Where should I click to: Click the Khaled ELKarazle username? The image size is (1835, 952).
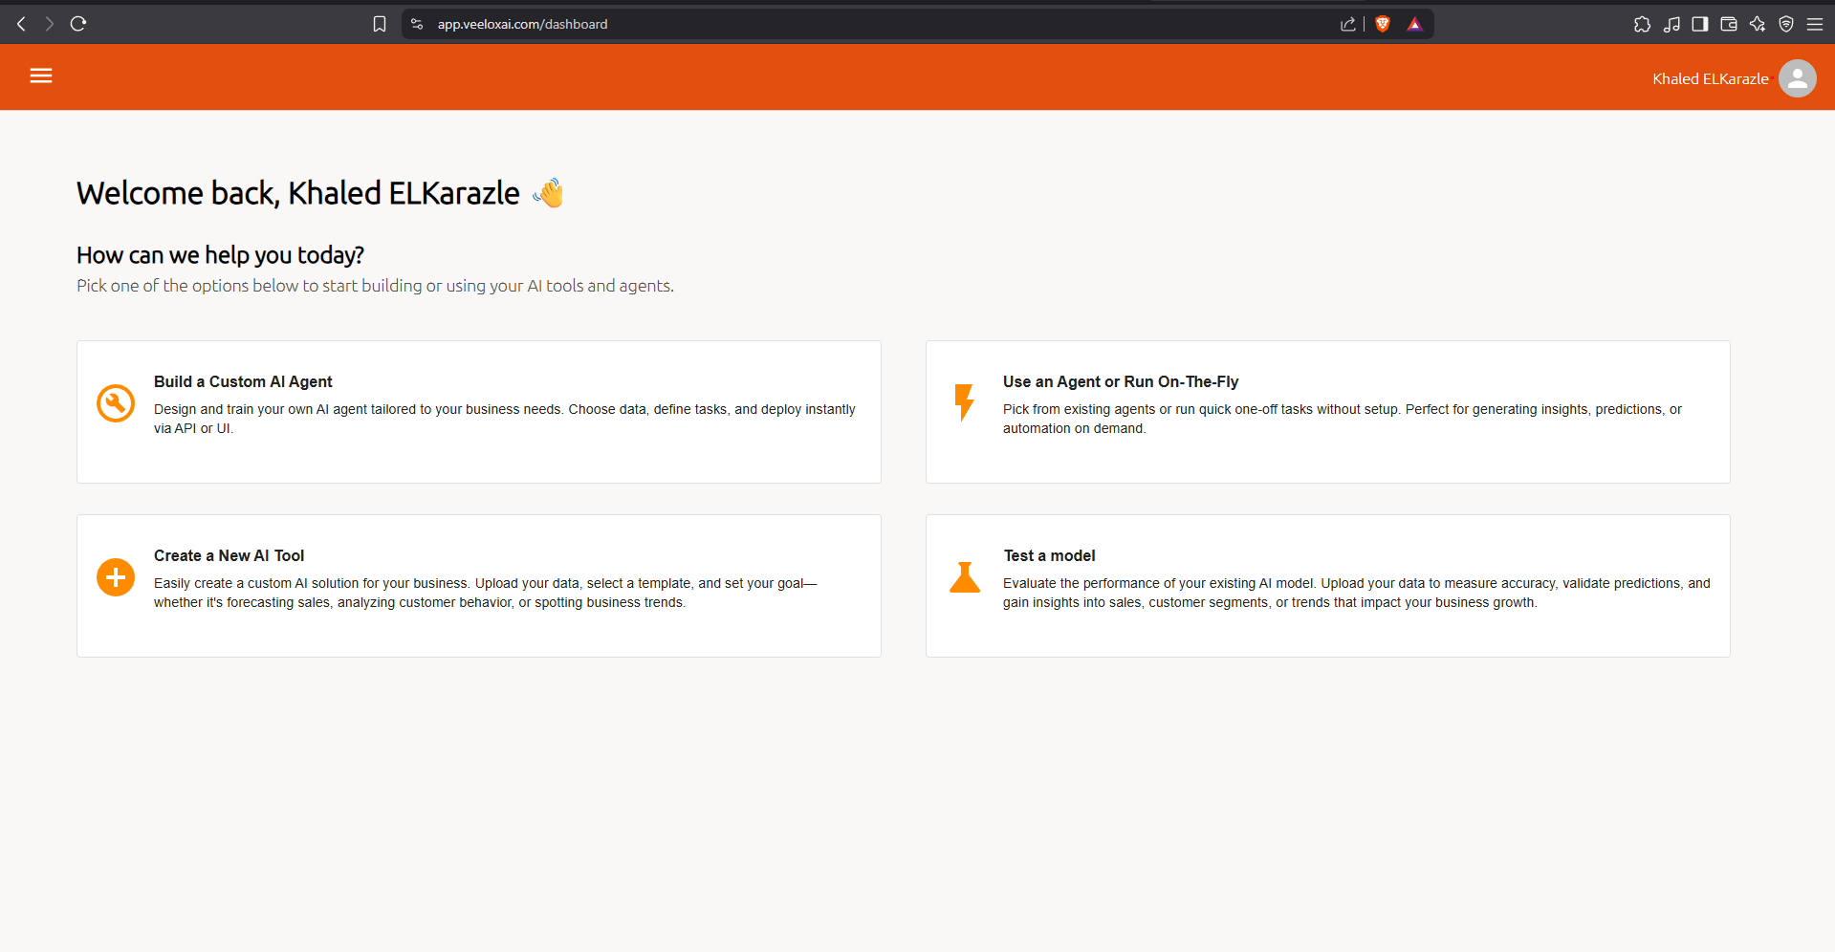(x=1710, y=79)
